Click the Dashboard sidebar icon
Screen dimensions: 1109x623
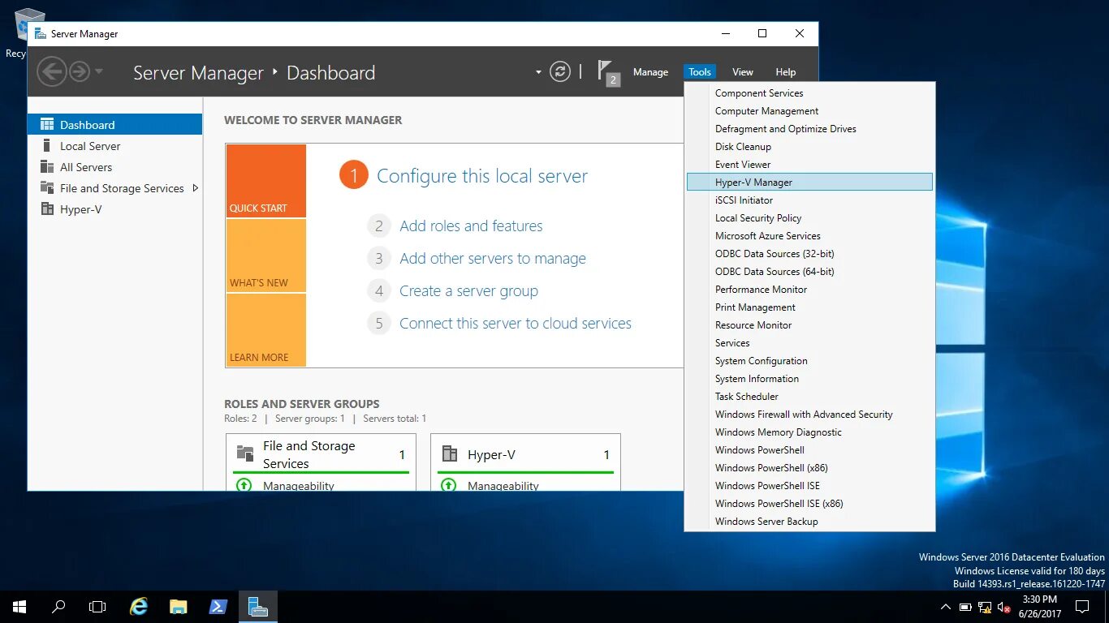46,125
